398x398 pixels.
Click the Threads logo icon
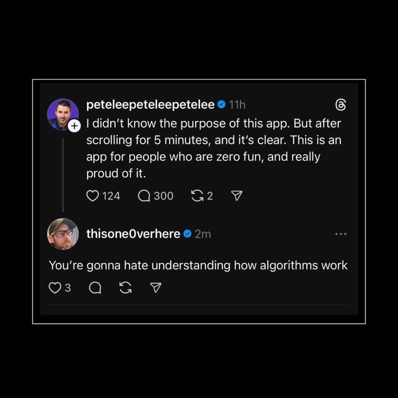[x=341, y=105]
